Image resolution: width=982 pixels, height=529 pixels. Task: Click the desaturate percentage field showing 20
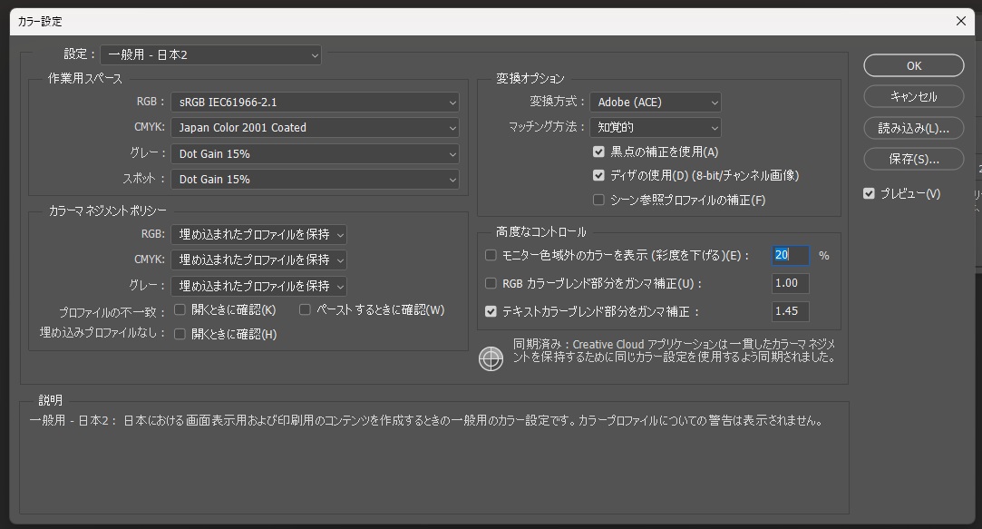(x=791, y=255)
